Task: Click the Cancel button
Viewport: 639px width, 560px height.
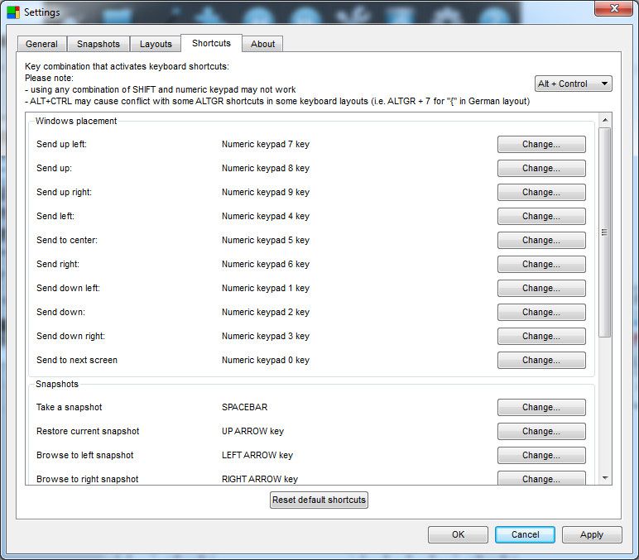Action: tap(525, 534)
